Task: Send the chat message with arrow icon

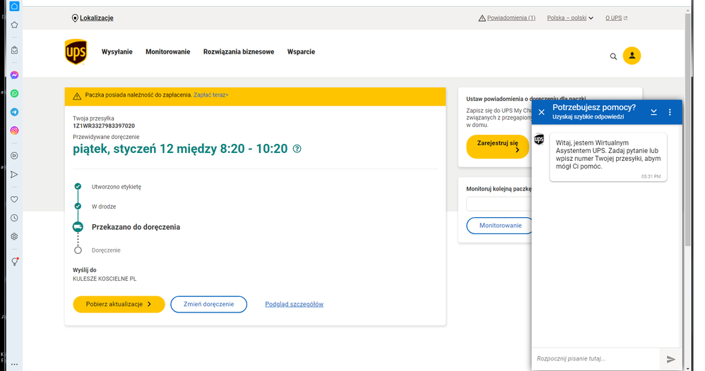Action: tap(670, 359)
